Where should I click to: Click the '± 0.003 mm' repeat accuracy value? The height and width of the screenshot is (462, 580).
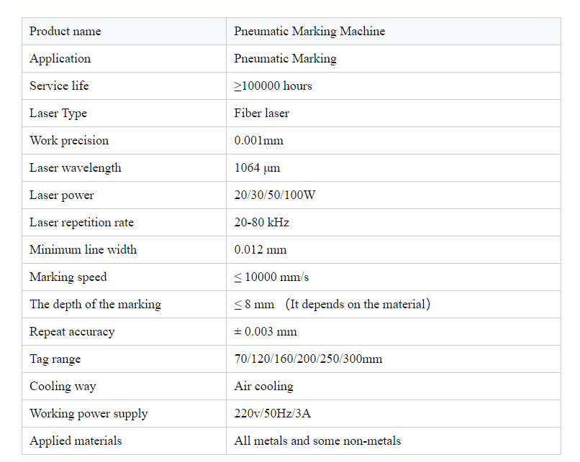coord(266,332)
